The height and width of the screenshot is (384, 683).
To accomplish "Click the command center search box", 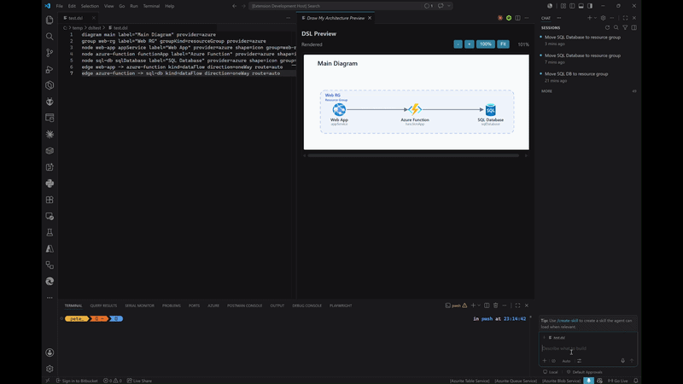I will [336, 6].
